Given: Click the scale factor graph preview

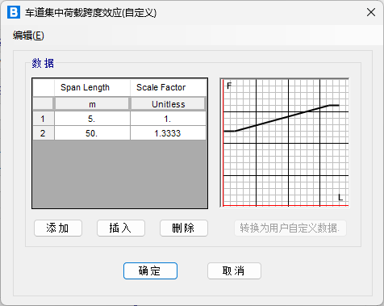Looking at the screenshot, I should coord(285,143).
